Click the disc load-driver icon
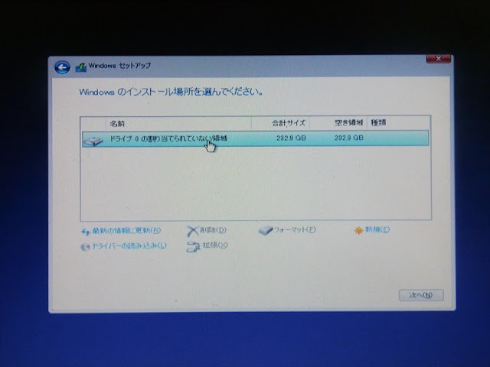490x367 pixels. pos(85,247)
